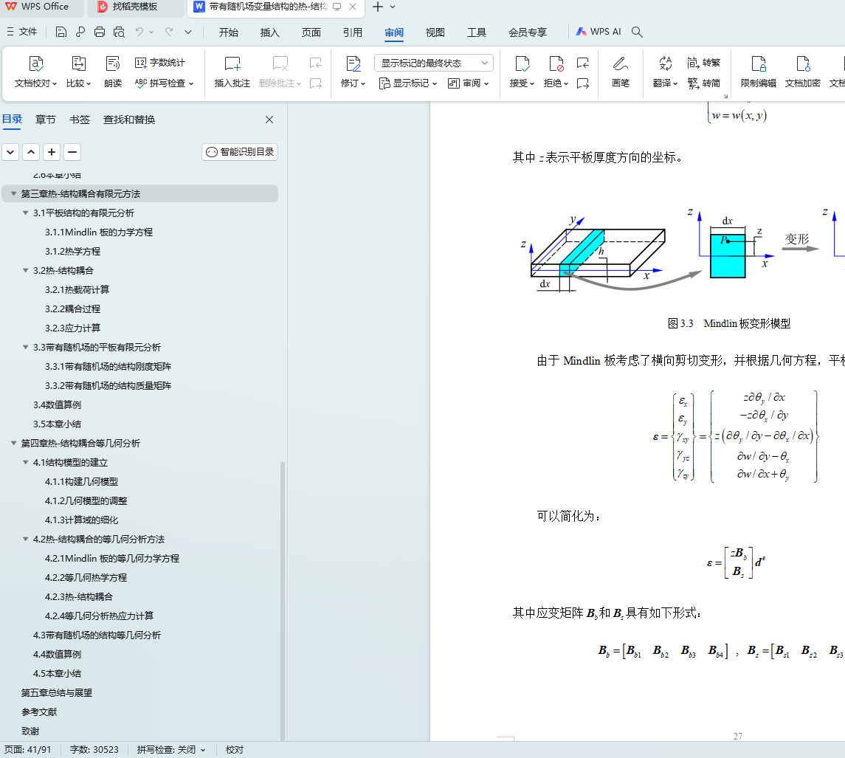Open the 查找和替换 navigation tab
The image size is (845, 758).
129,120
